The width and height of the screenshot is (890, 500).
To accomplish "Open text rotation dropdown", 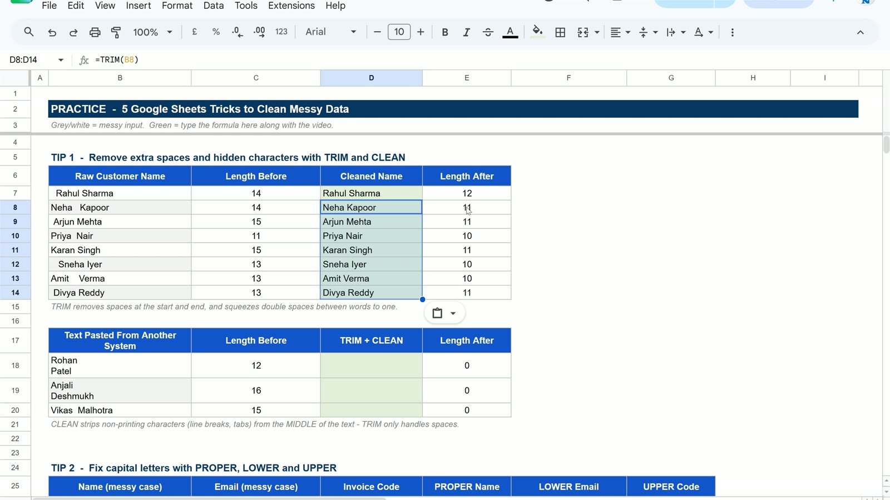I will tap(704, 32).
